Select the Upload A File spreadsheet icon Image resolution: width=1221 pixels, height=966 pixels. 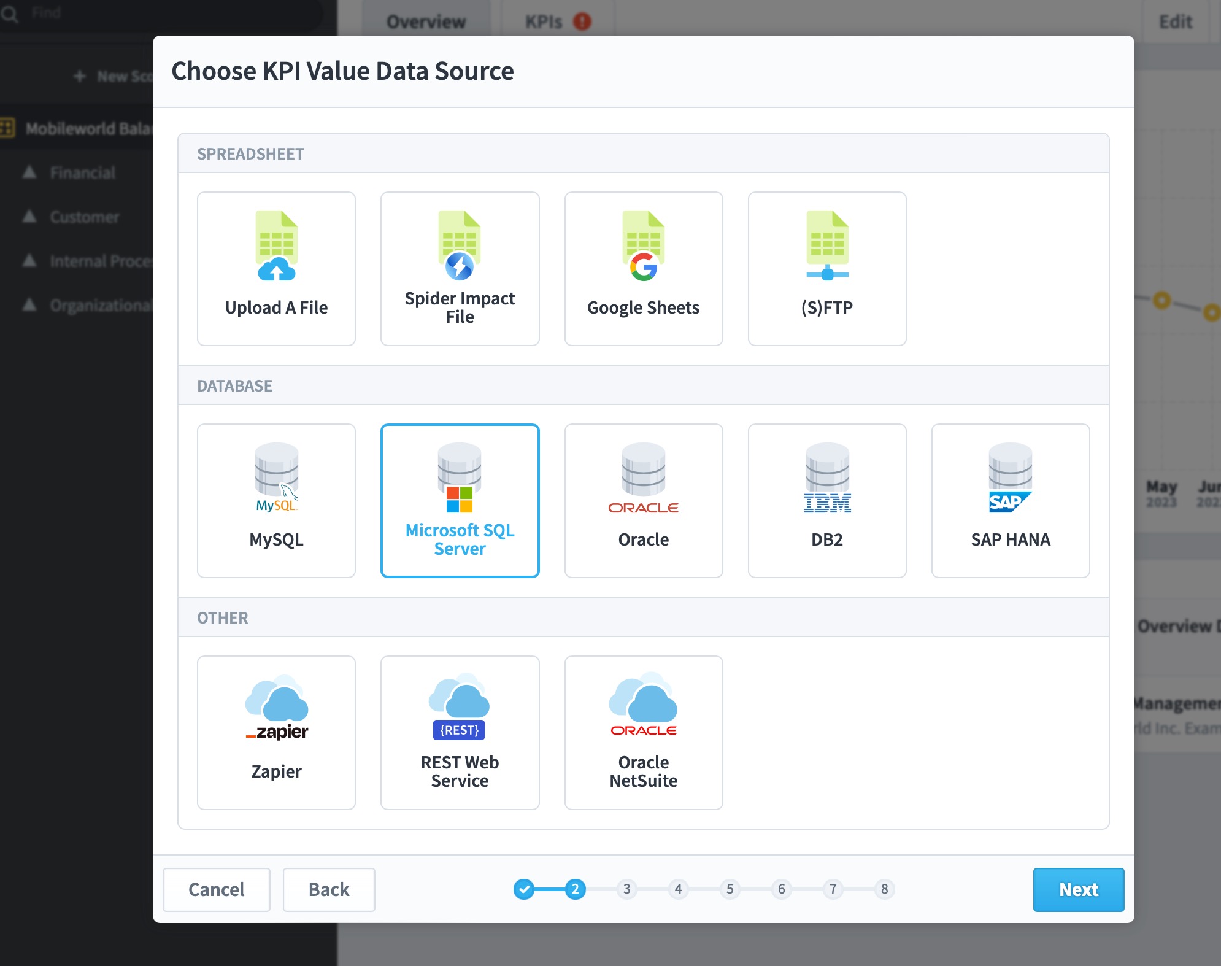pos(276,245)
